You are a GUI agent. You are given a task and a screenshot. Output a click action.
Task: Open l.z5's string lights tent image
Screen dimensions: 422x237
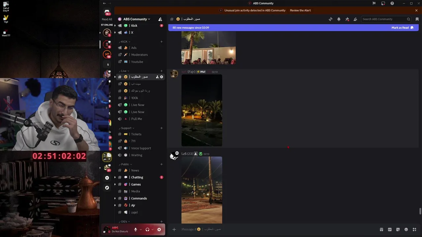tap(202, 190)
